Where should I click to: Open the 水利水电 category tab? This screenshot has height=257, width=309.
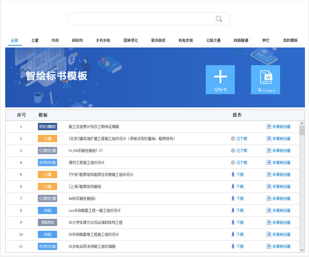(102, 40)
